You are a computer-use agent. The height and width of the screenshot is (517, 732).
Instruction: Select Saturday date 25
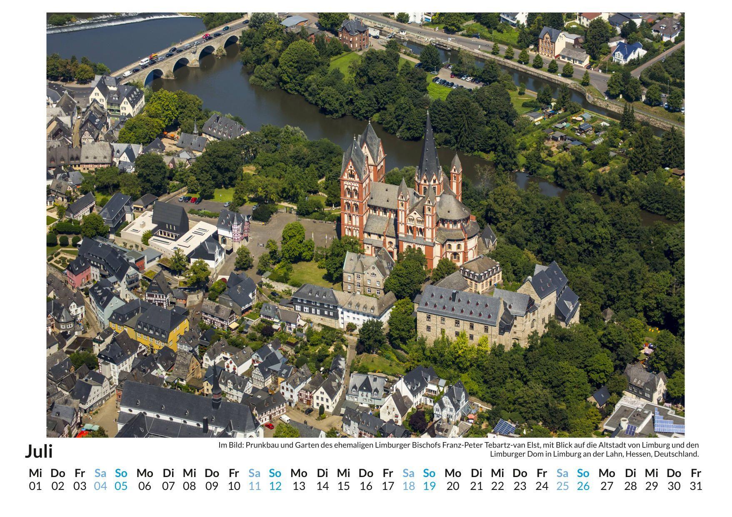[563, 486]
